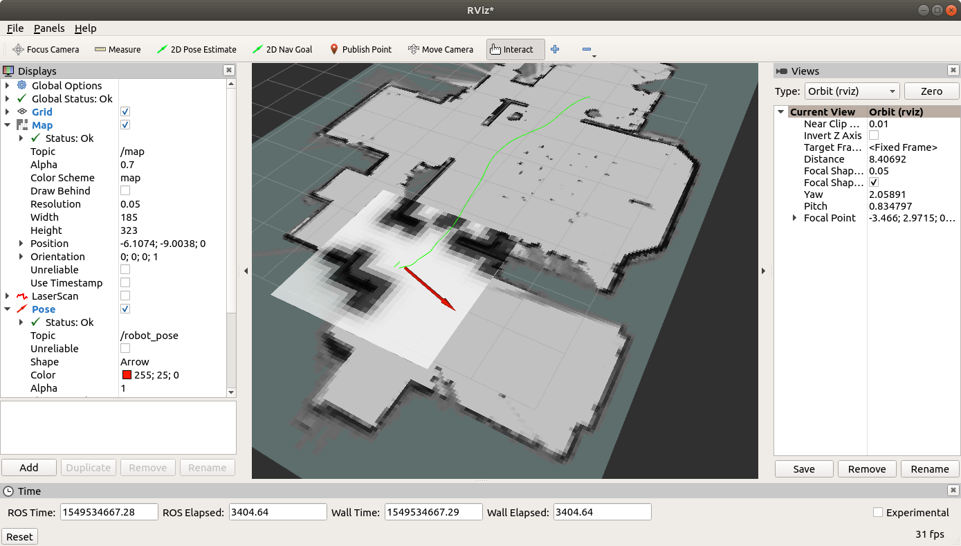The image size is (961, 546).
Task: Select the Focus Camera tool
Action: [x=46, y=49]
